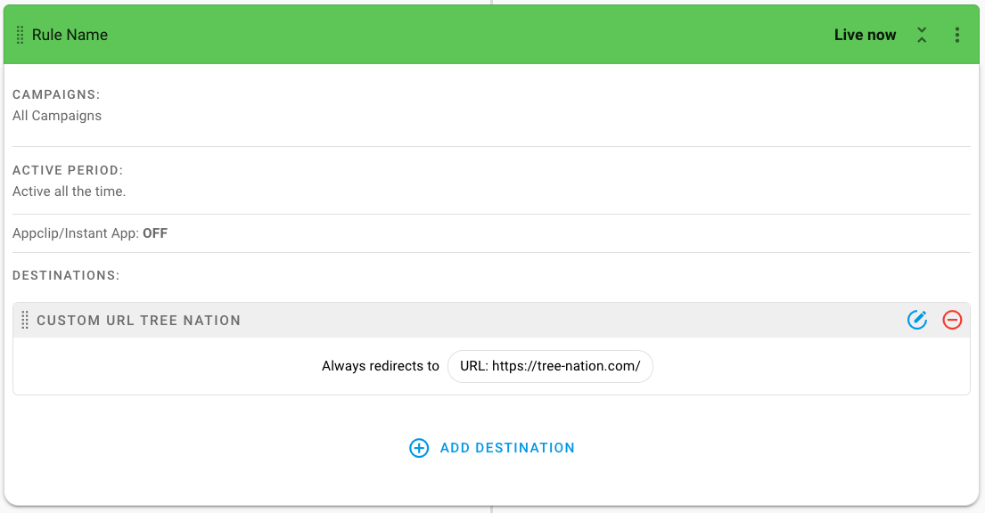Click the Active Period section heading
985x513 pixels.
(68, 170)
